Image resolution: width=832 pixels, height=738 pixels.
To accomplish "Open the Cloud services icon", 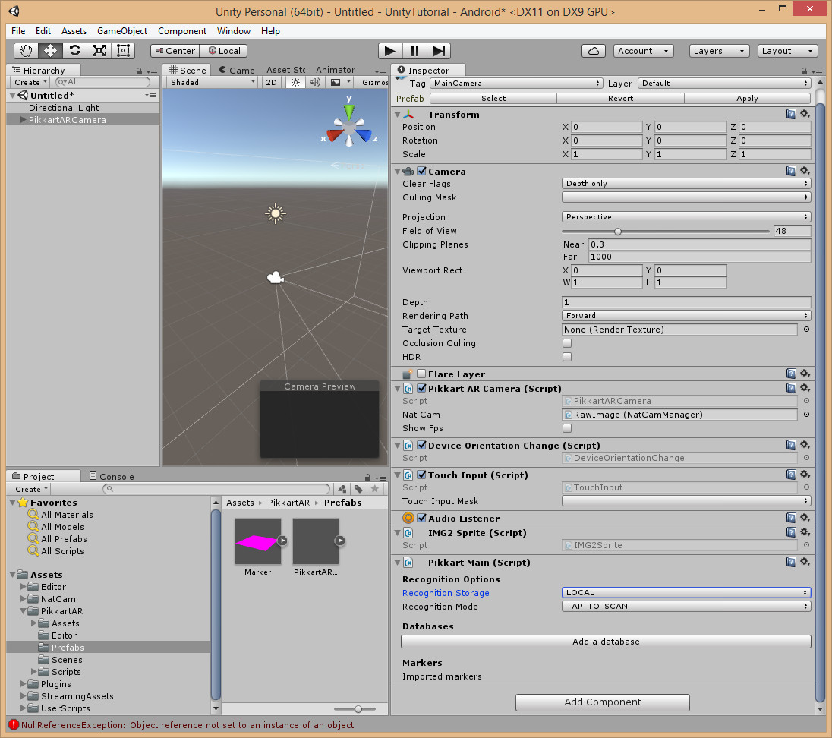I will [x=594, y=51].
